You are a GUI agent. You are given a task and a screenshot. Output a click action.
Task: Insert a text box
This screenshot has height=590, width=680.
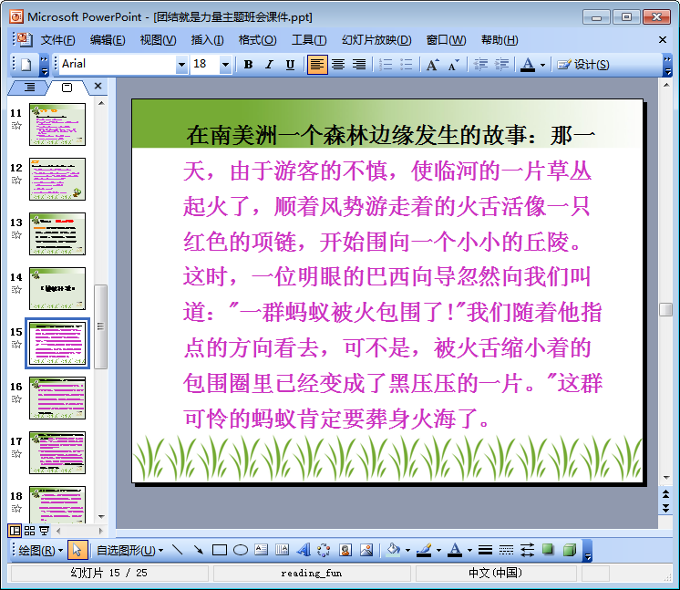click(x=262, y=550)
